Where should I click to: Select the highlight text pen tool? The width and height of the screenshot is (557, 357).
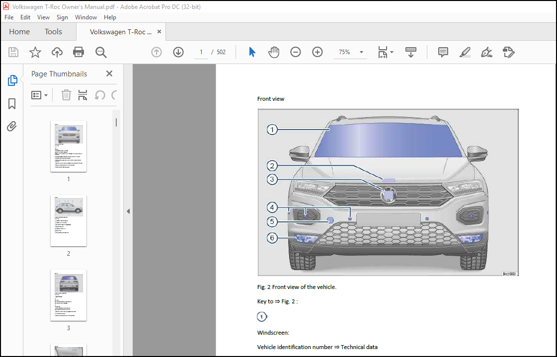pyautogui.click(x=465, y=52)
